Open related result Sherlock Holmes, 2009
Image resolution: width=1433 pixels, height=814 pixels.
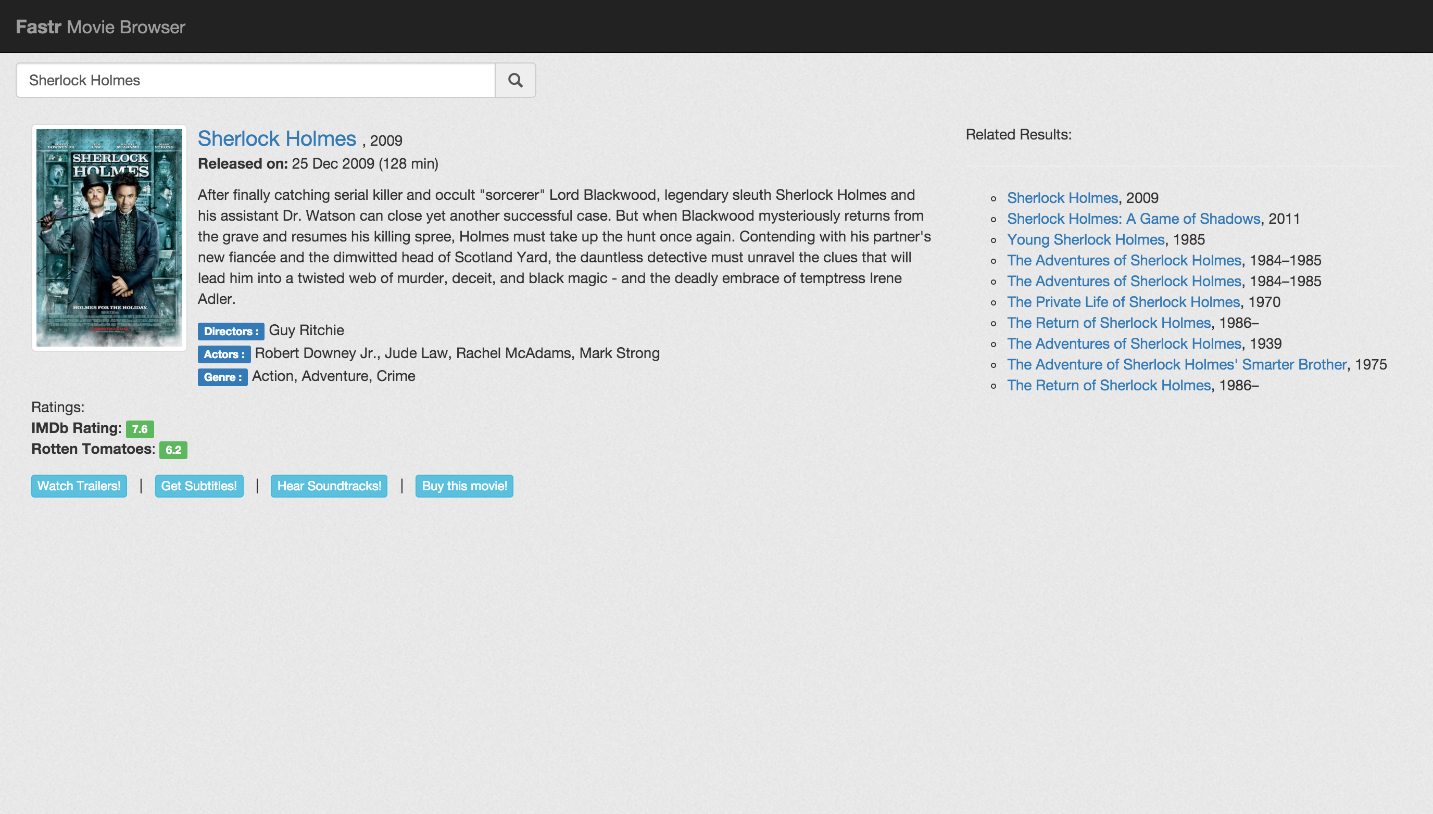tap(1062, 198)
